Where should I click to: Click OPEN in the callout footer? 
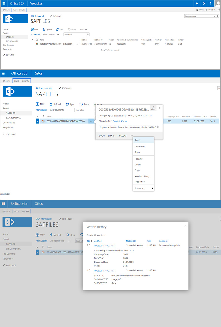pos(102,136)
